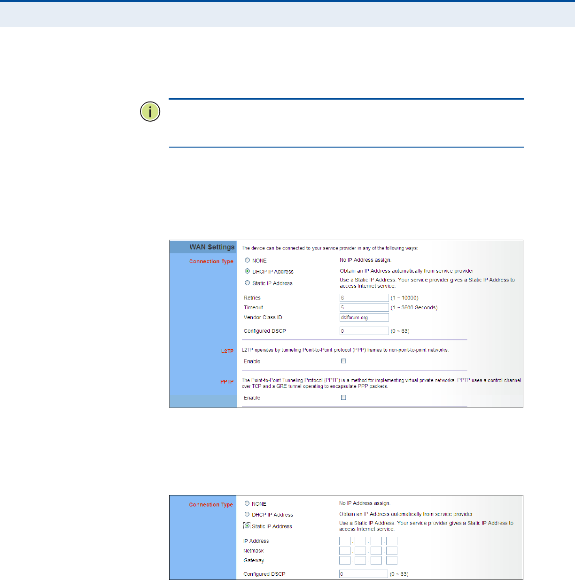575x580 pixels.
Task: Click first octet box of Netmask
Action: click(345, 551)
